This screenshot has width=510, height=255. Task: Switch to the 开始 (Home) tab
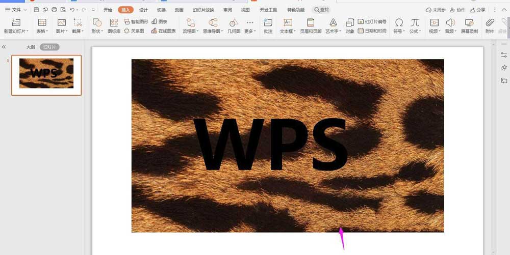click(108, 10)
